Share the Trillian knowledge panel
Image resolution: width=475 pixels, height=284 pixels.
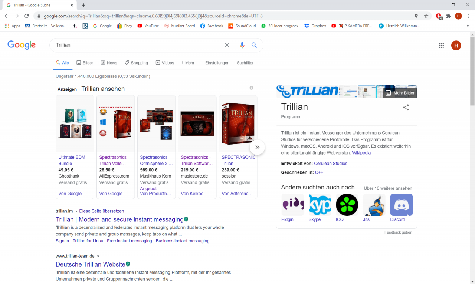point(406,108)
